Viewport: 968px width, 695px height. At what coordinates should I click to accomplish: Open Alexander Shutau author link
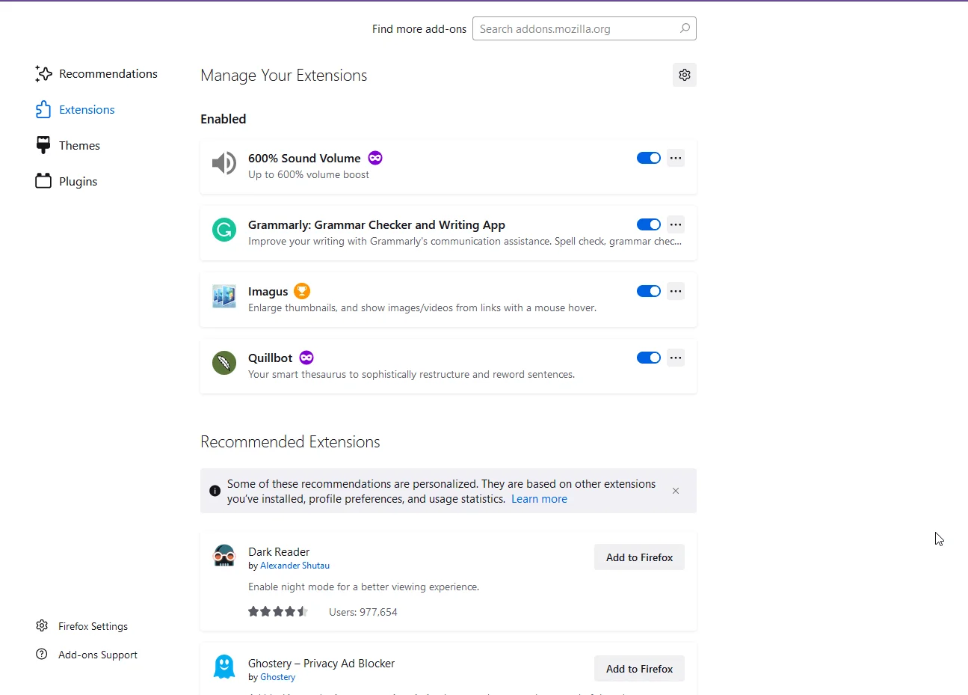tap(295, 566)
